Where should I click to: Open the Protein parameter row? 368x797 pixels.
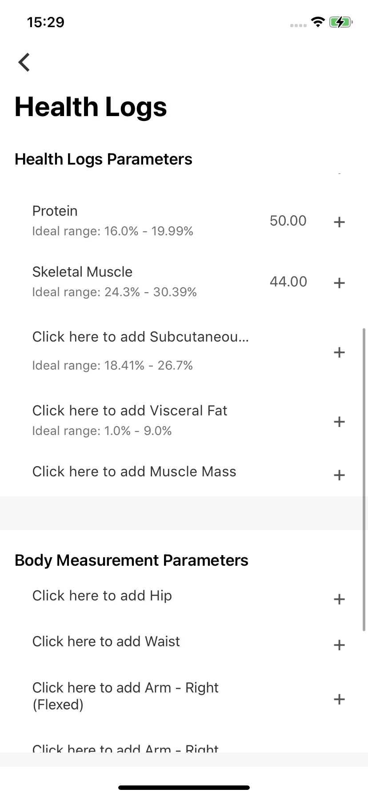[x=184, y=221]
